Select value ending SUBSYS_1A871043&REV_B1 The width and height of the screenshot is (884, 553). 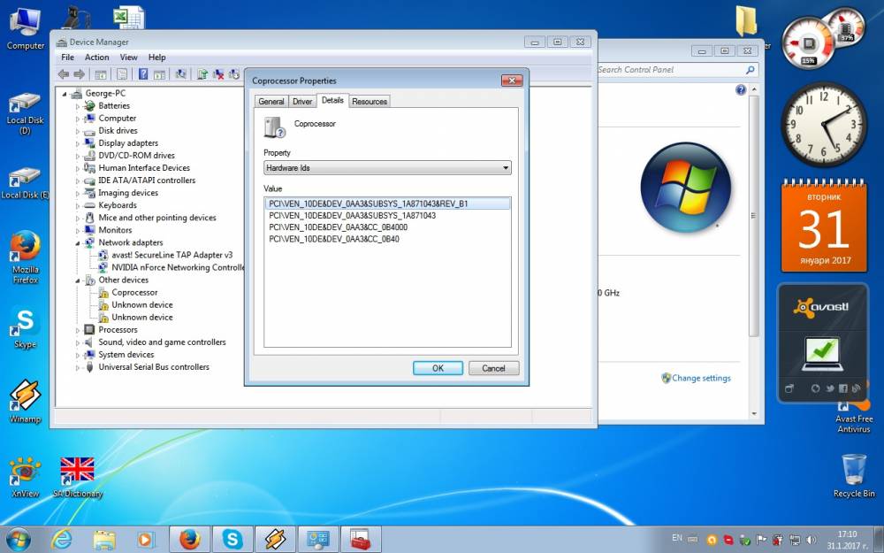pyautogui.click(x=387, y=204)
